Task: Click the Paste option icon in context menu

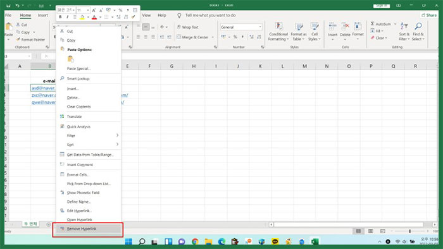Action: pyautogui.click(x=71, y=59)
